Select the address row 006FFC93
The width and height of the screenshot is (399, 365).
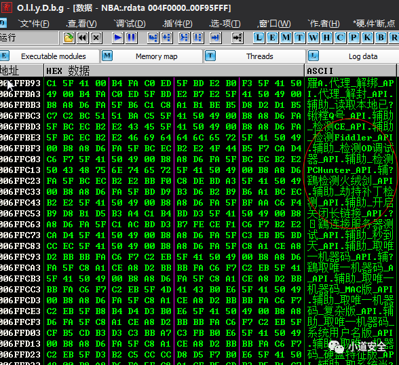tap(20, 257)
